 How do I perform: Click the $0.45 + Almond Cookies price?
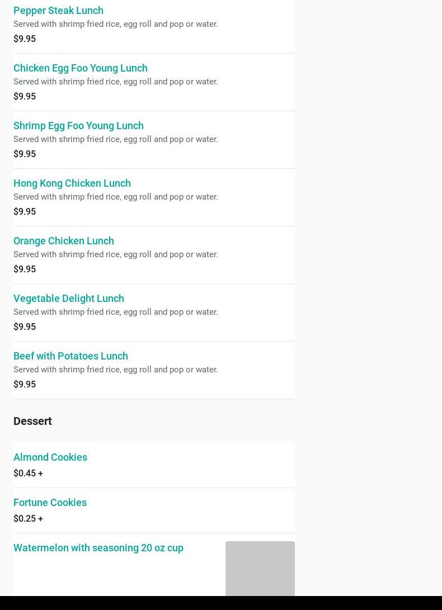coord(28,474)
